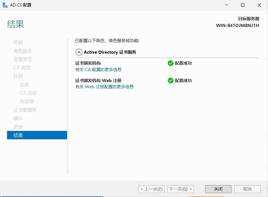Click the Active Directory 证书服务 heading text
The width and height of the screenshot is (268, 197).
pos(110,52)
